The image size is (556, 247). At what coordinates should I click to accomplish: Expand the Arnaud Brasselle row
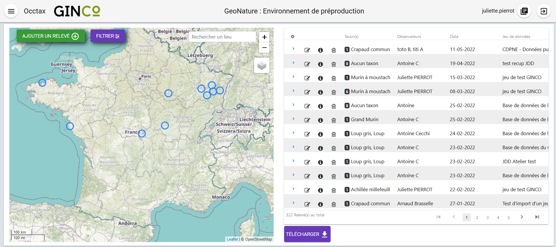coord(293,203)
